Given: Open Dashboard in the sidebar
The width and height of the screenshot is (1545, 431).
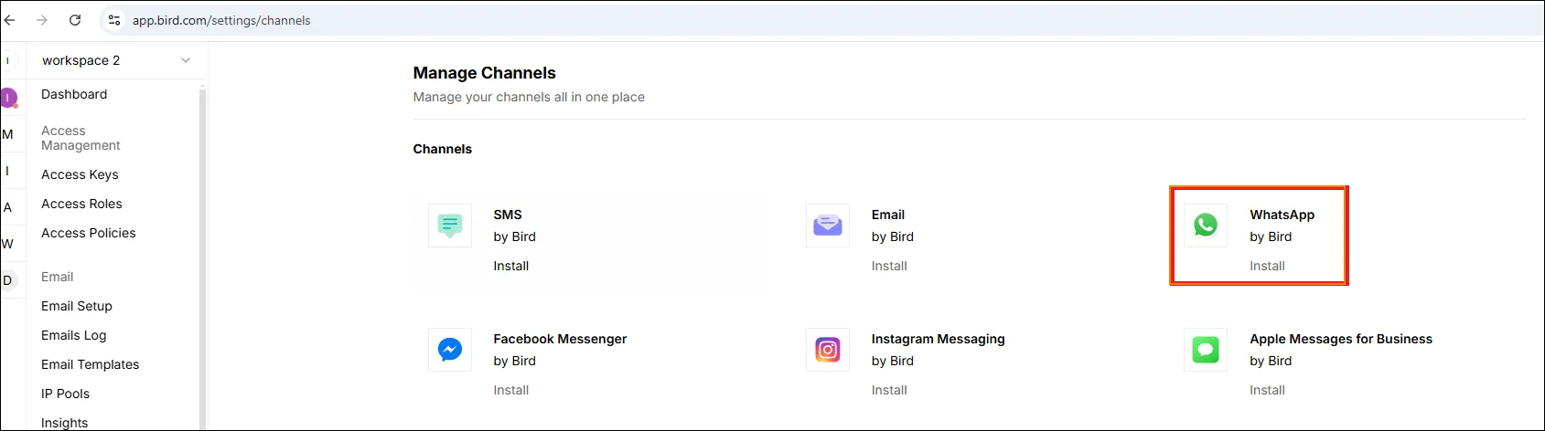Looking at the screenshot, I should coord(74,94).
